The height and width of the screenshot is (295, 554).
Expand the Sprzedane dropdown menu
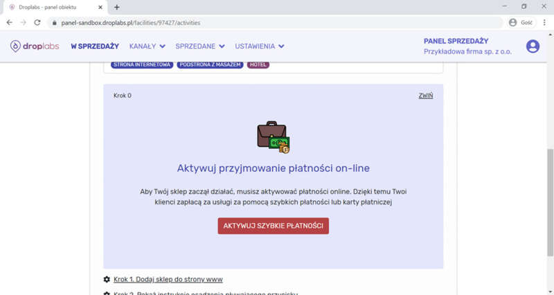(x=199, y=46)
